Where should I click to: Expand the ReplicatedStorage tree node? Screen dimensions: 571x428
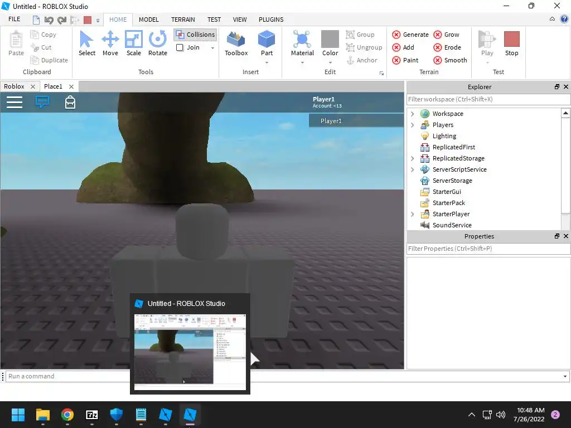(412, 158)
